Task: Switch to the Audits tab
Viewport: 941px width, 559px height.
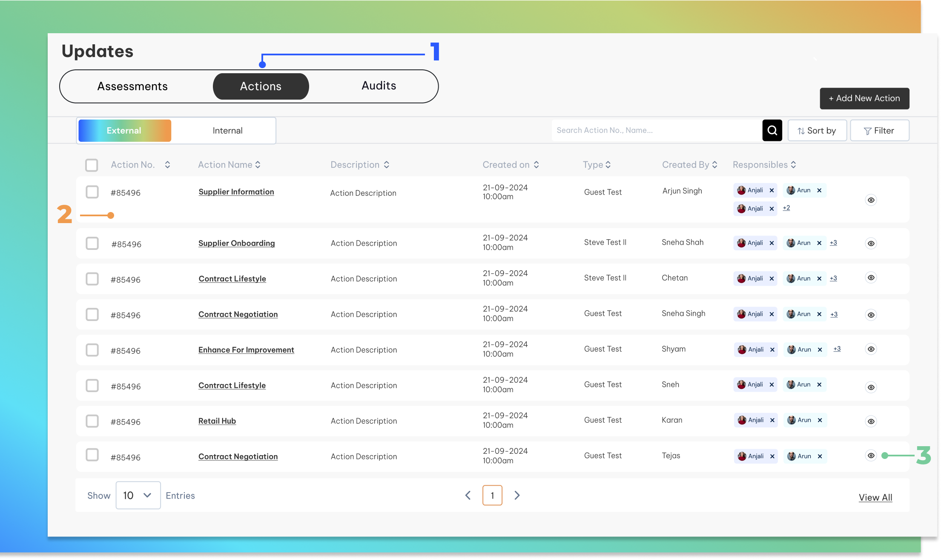Action: (379, 86)
